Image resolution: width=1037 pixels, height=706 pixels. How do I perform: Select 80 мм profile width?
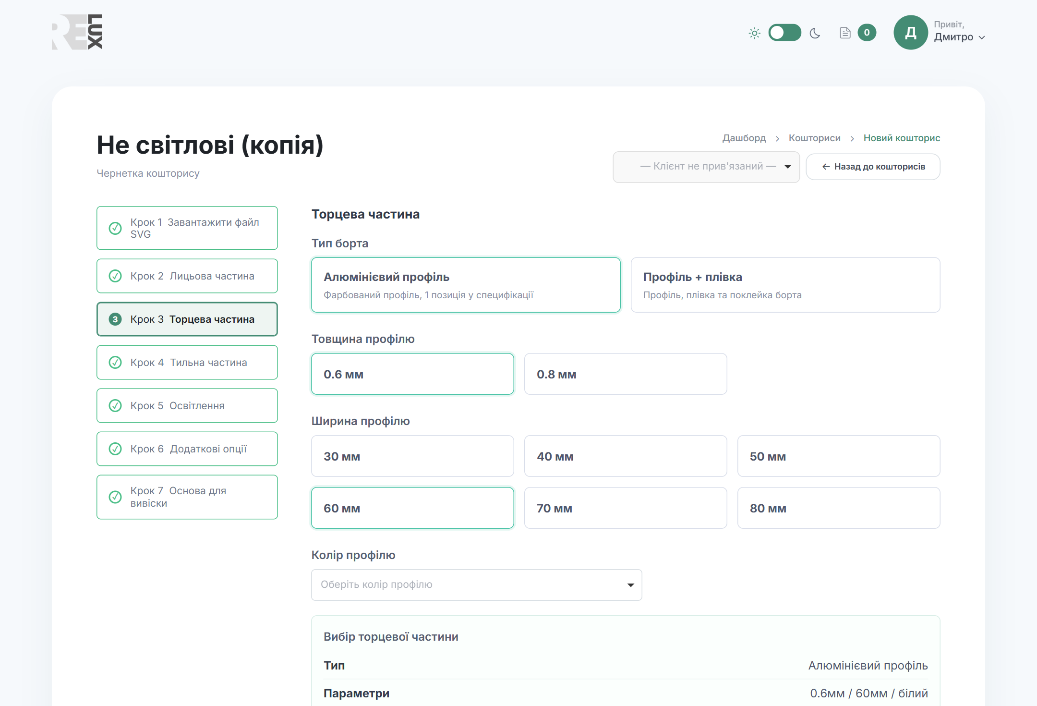click(x=839, y=508)
